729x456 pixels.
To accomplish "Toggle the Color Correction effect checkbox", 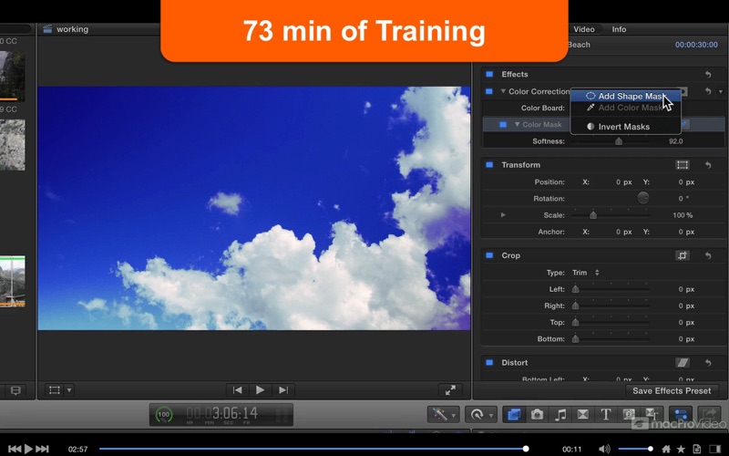I will click(x=489, y=91).
